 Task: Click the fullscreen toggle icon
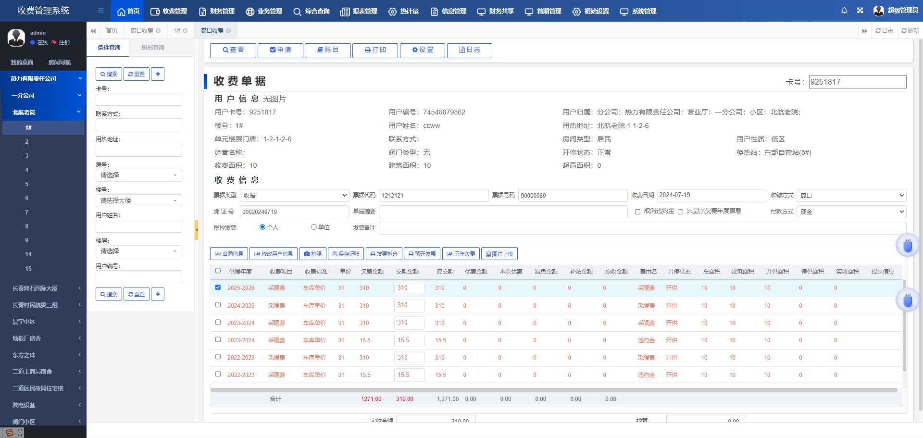tap(860, 11)
